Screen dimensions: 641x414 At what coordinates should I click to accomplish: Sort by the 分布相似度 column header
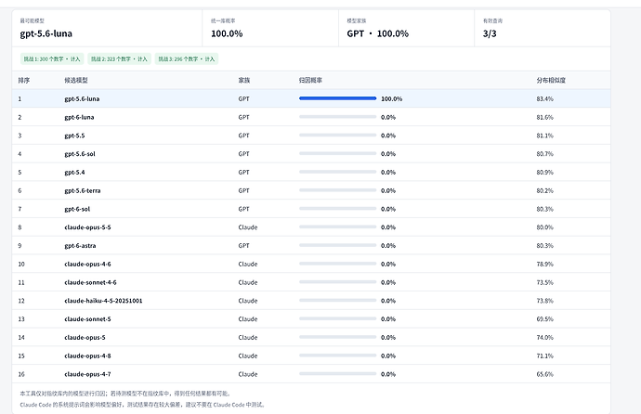pyautogui.click(x=551, y=81)
